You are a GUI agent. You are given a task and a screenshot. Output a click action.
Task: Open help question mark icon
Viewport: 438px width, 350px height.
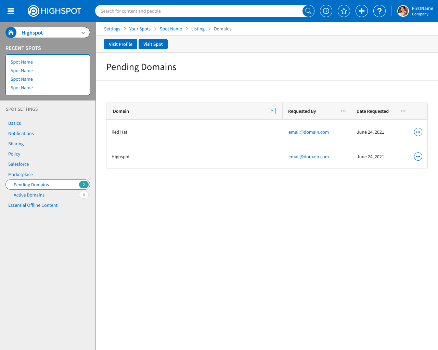pyautogui.click(x=379, y=11)
